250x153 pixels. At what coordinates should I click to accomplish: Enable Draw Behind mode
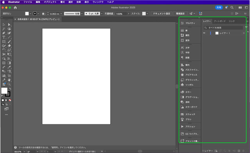6,104
